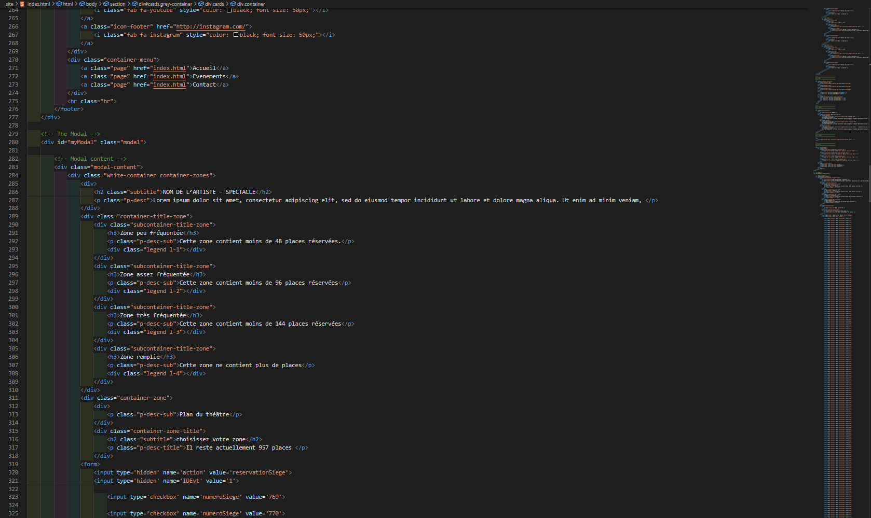This screenshot has height=518, width=871.
Task: Open black color picker on line 267
Action: click(x=236, y=35)
